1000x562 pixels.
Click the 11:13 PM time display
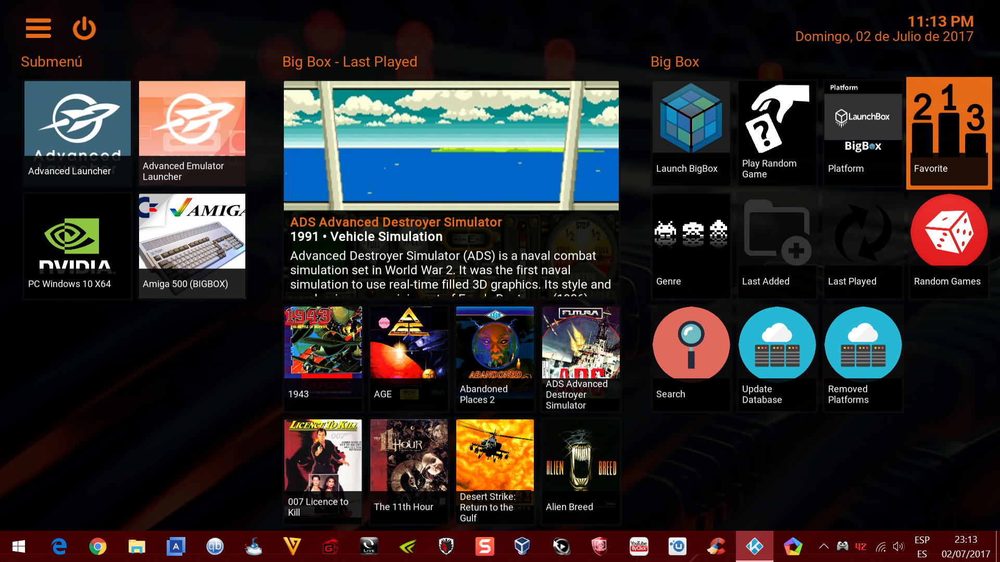[x=940, y=21]
